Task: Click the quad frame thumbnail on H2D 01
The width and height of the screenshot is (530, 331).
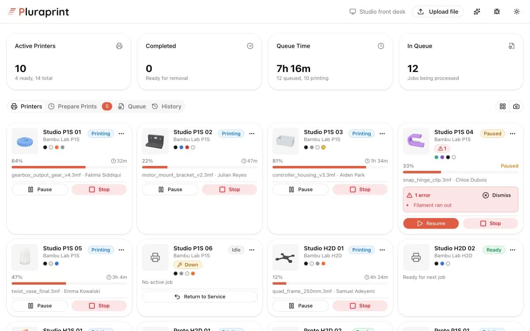Action: (x=286, y=257)
